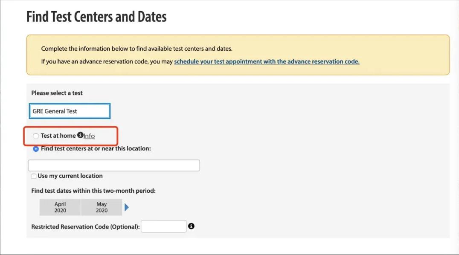This screenshot has width=459, height=255.
Task: Click "Find test dates within this two-month period" label
Action: [93, 191]
